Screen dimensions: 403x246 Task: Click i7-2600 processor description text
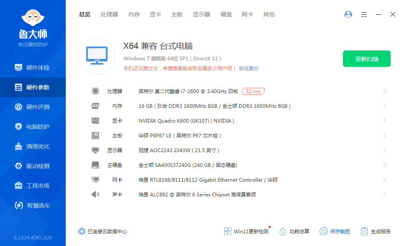click(188, 91)
